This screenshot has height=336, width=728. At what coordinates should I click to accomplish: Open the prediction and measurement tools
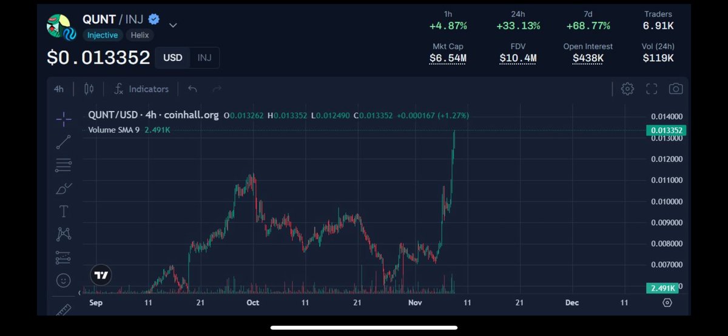pos(64,257)
